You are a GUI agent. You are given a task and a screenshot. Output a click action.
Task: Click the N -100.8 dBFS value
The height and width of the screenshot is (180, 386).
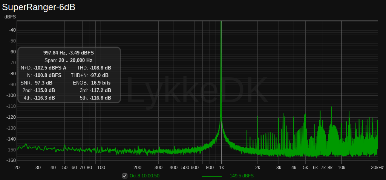(47, 76)
